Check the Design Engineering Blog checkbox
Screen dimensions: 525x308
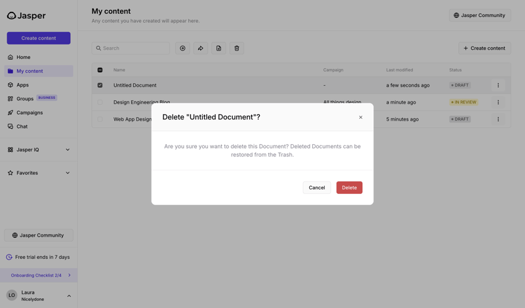(100, 102)
